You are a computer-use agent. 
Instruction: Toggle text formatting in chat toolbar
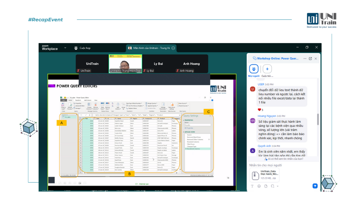pos(252,186)
